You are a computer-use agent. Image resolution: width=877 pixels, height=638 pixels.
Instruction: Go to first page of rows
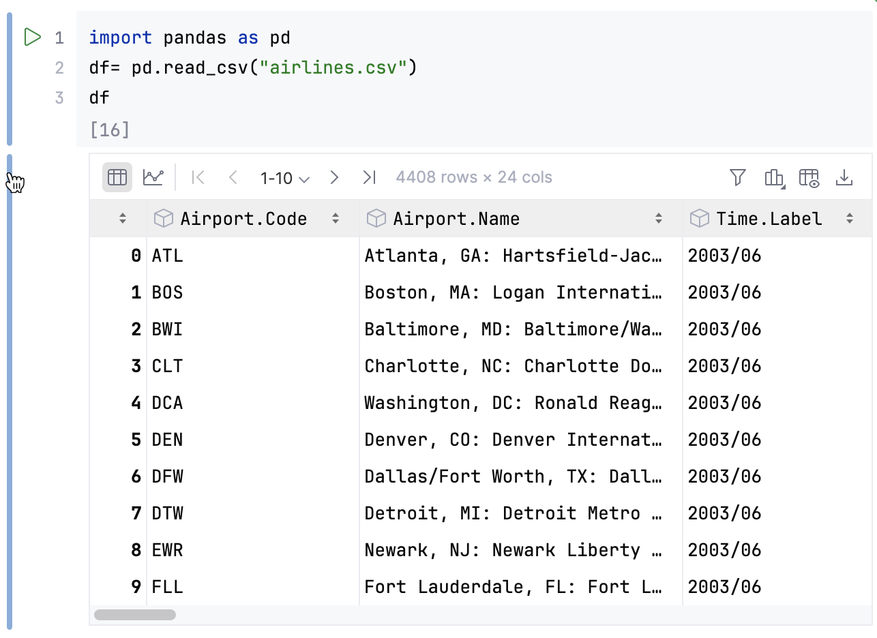click(198, 178)
